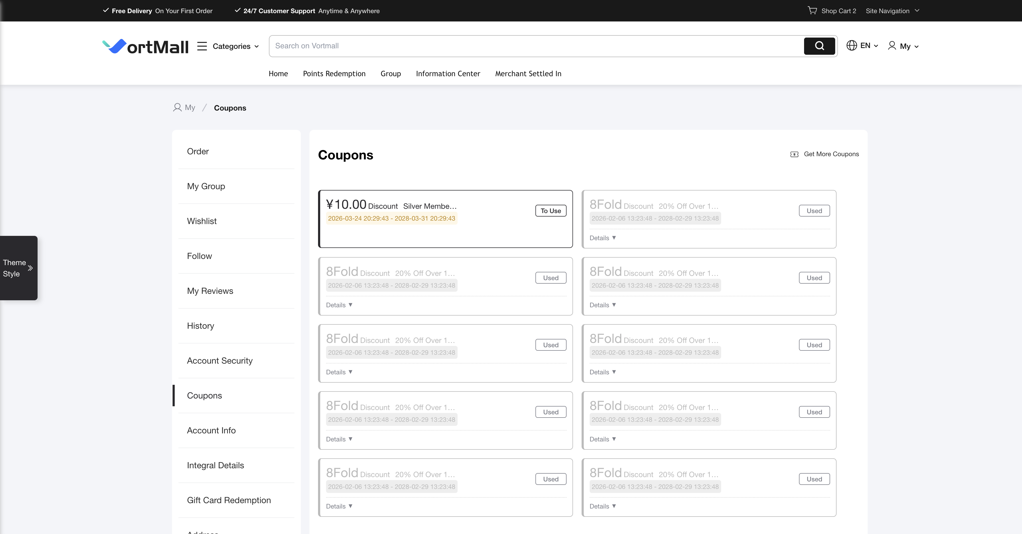
Task: Open the shopping cart icon
Action: (812, 11)
